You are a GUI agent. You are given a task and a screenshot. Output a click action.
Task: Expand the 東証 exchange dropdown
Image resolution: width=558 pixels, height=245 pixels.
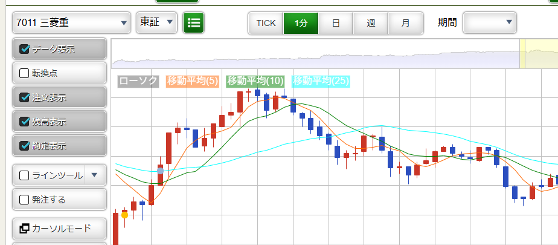pyautogui.click(x=156, y=23)
